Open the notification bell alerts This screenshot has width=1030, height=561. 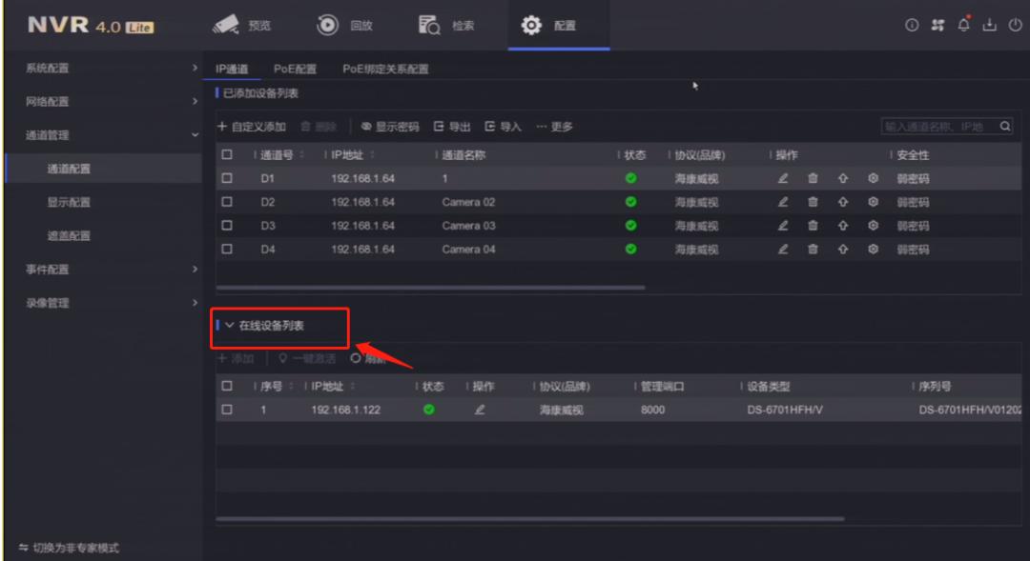tap(961, 26)
